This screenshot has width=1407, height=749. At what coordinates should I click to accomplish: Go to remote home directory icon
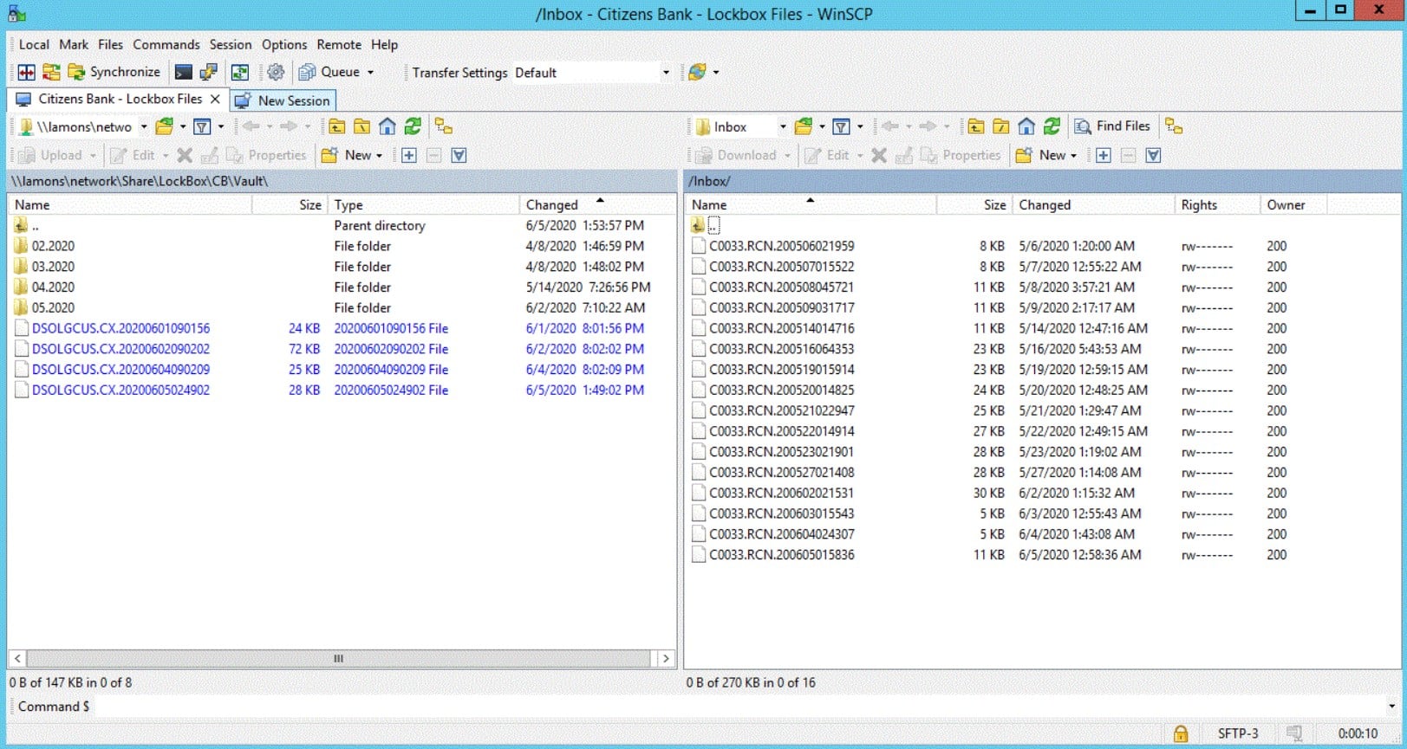pos(1026,127)
